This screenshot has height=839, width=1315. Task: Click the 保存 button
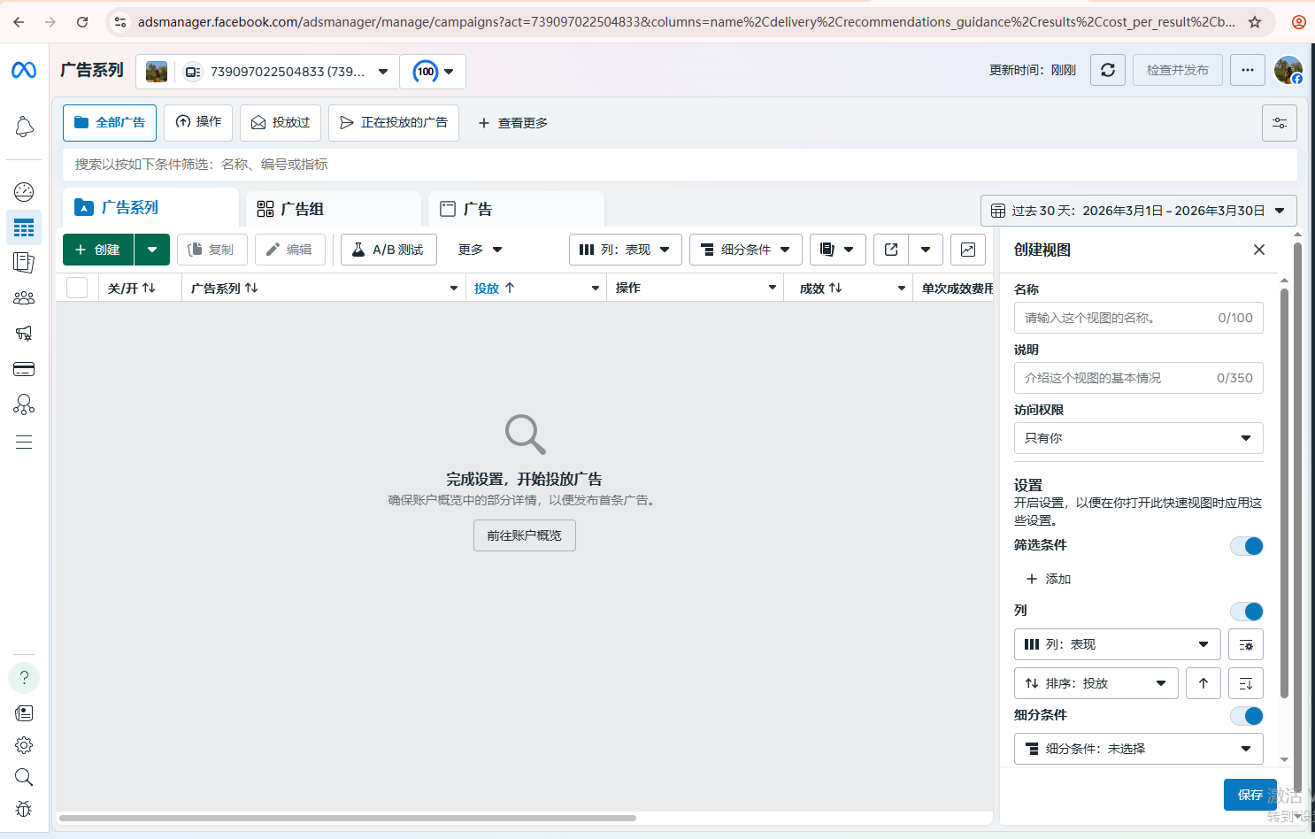[x=1250, y=795]
